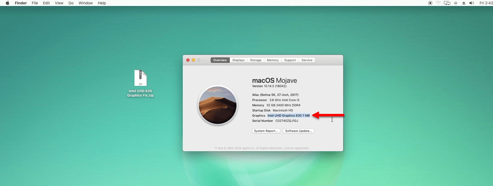Click the screen recording stop icon
The width and height of the screenshot is (493, 186).
(430, 3)
